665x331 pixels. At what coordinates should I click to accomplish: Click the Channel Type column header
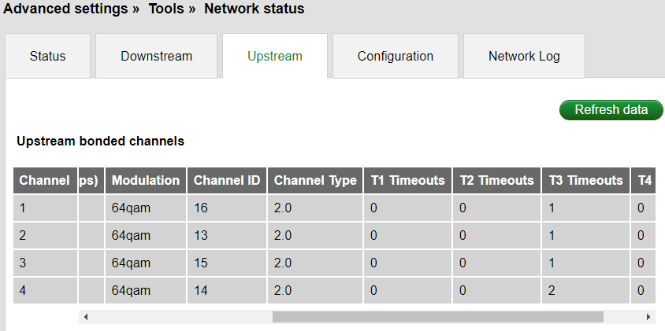(314, 180)
